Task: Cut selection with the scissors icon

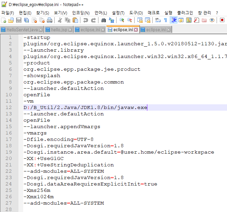Action: [60, 20]
